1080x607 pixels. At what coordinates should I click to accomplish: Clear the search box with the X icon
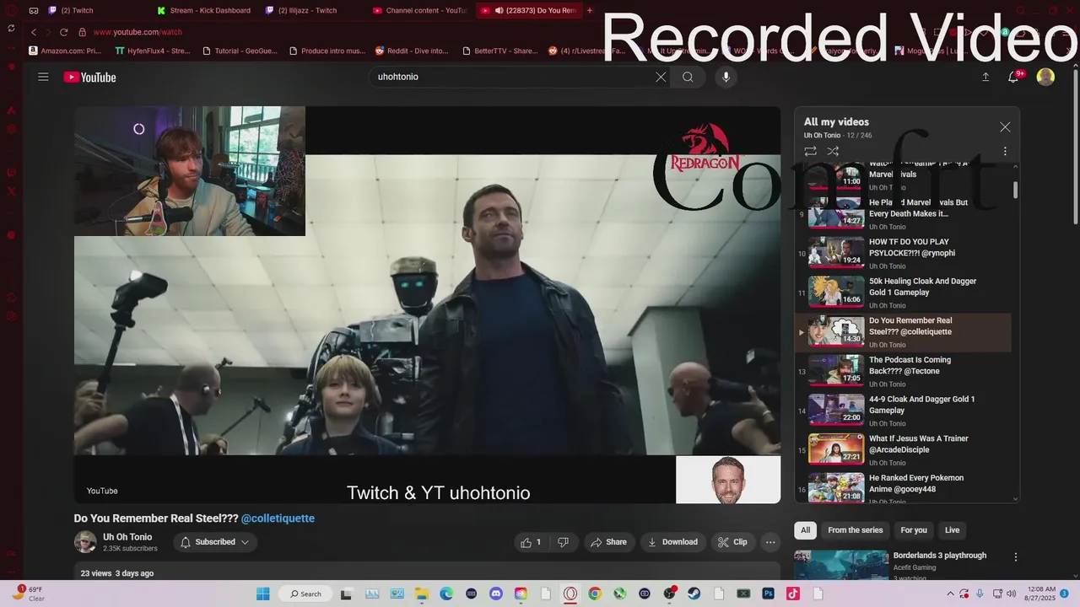(661, 77)
